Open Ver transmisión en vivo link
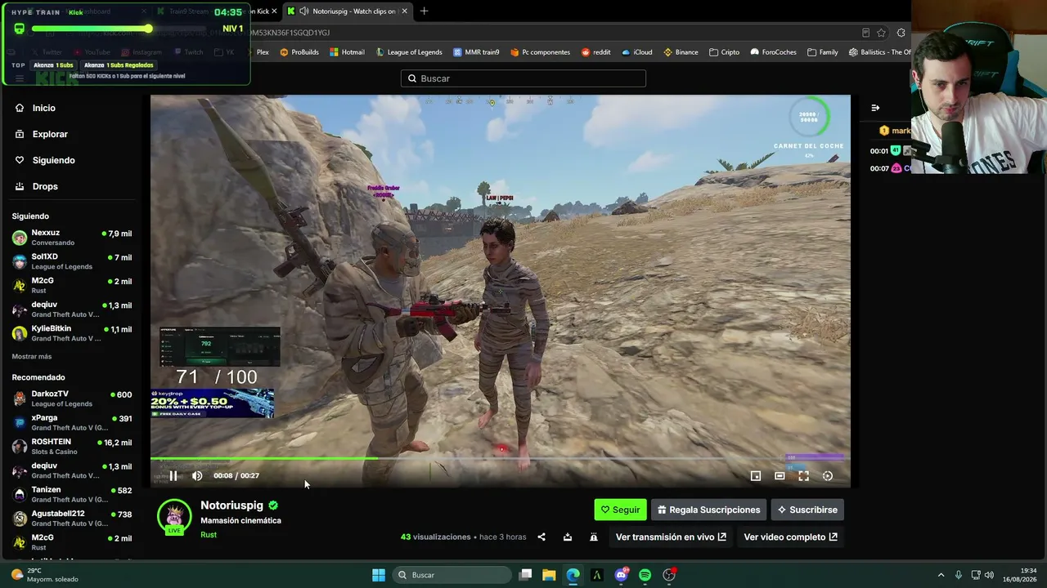1047x588 pixels. (671, 537)
